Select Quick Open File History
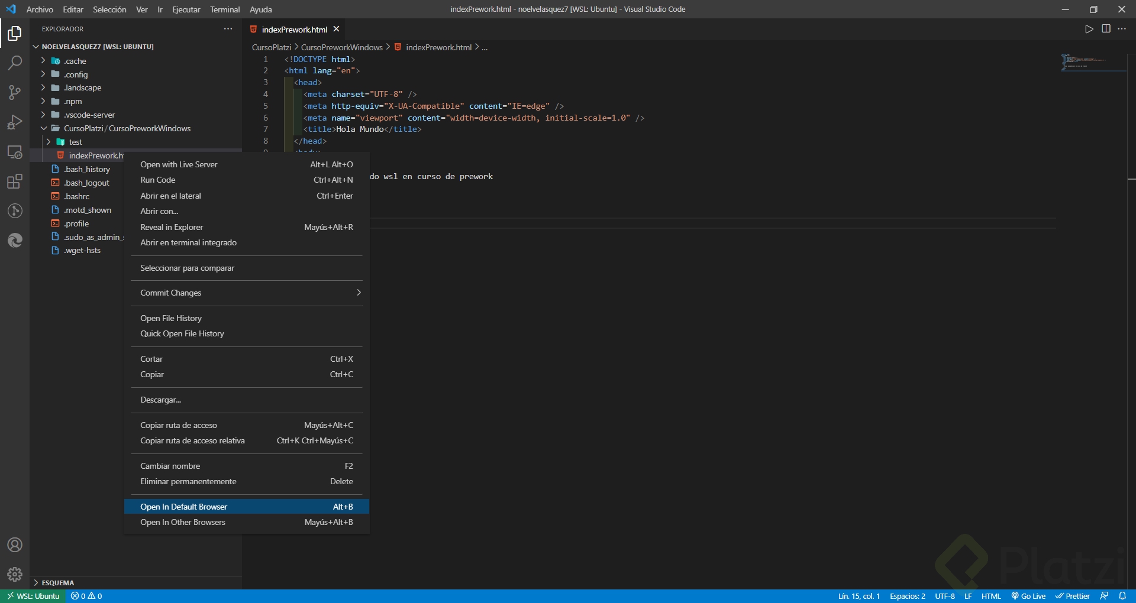This screenshot has width=1136, height=603. [x=247, y=333]
